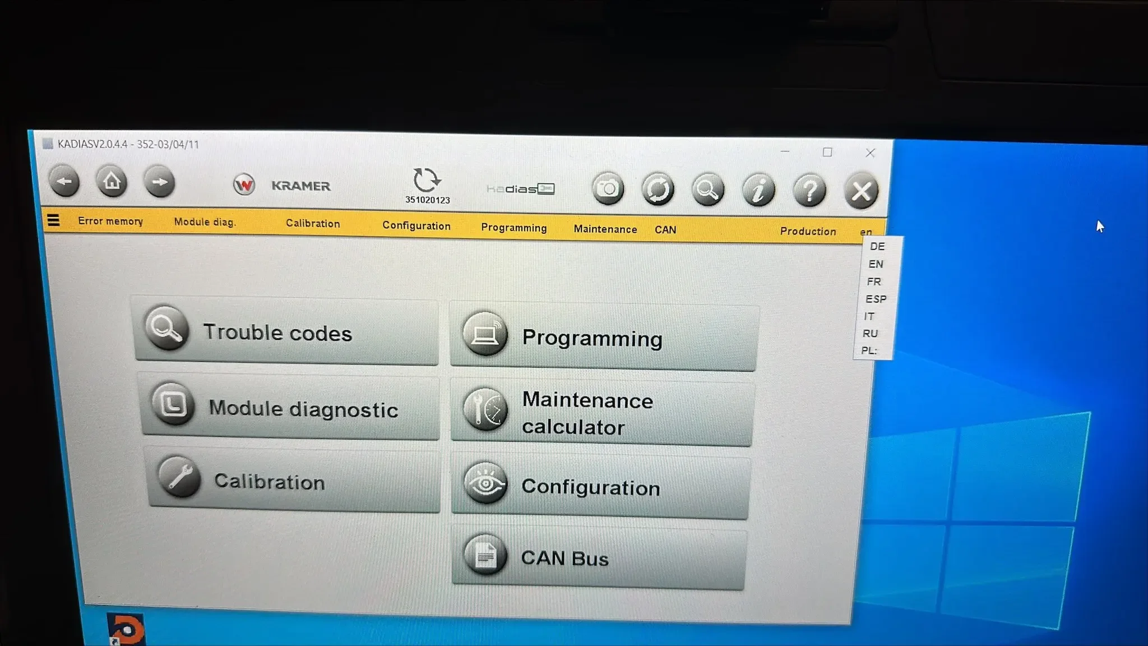Image resolution: width=1148 pixels, height=646 pixels.
Task: Open Module diag. menu item
Action: pos(205,223)
